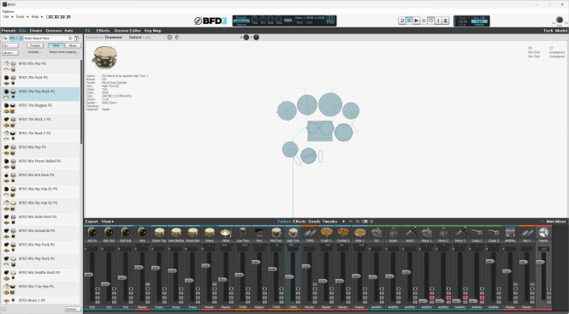Click the Record button in the transport
This screenshot has width=569, height=314.
(424, 21)
